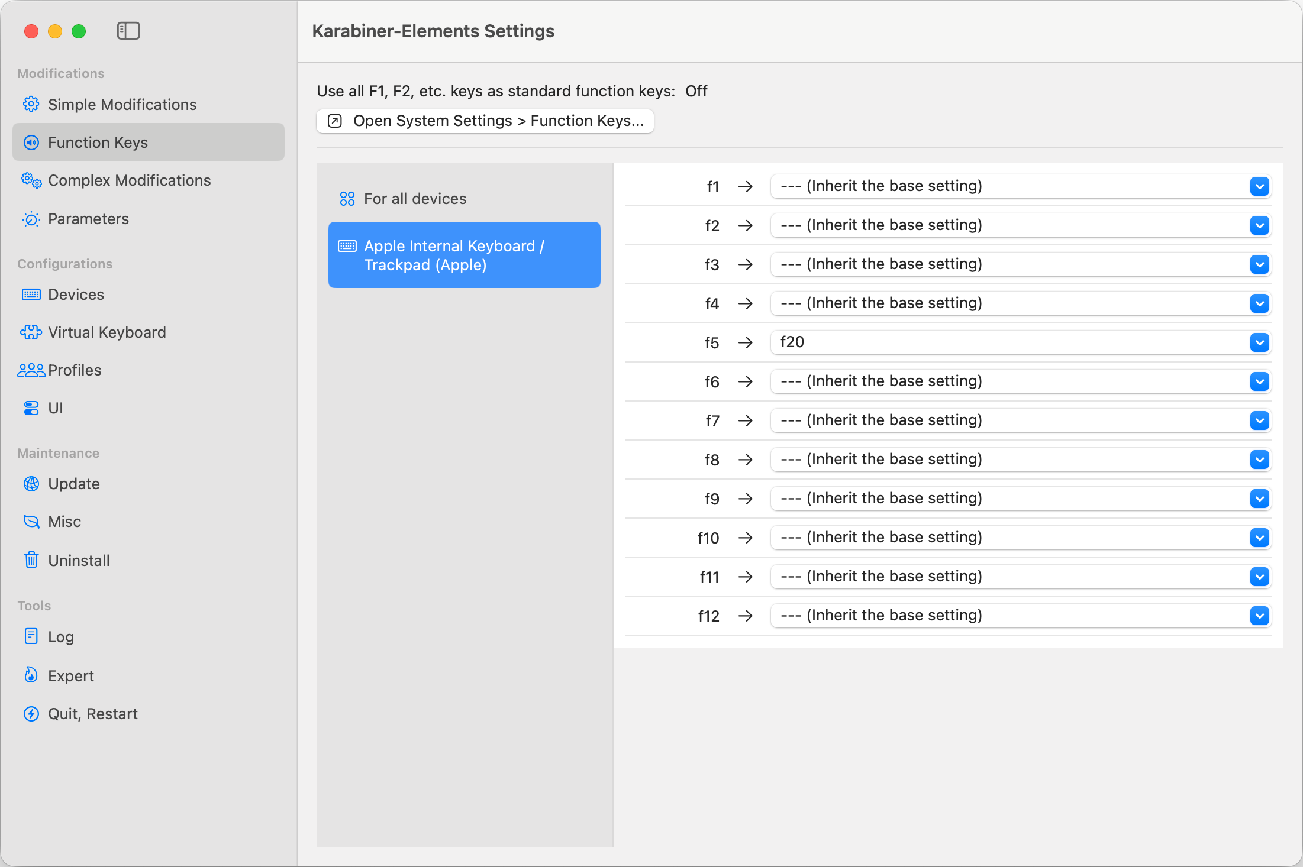Image resolution: width=1303 pixels, height=867 pixels.
Task: Click the Expert flame icon
Action: (x=31, y=675)
